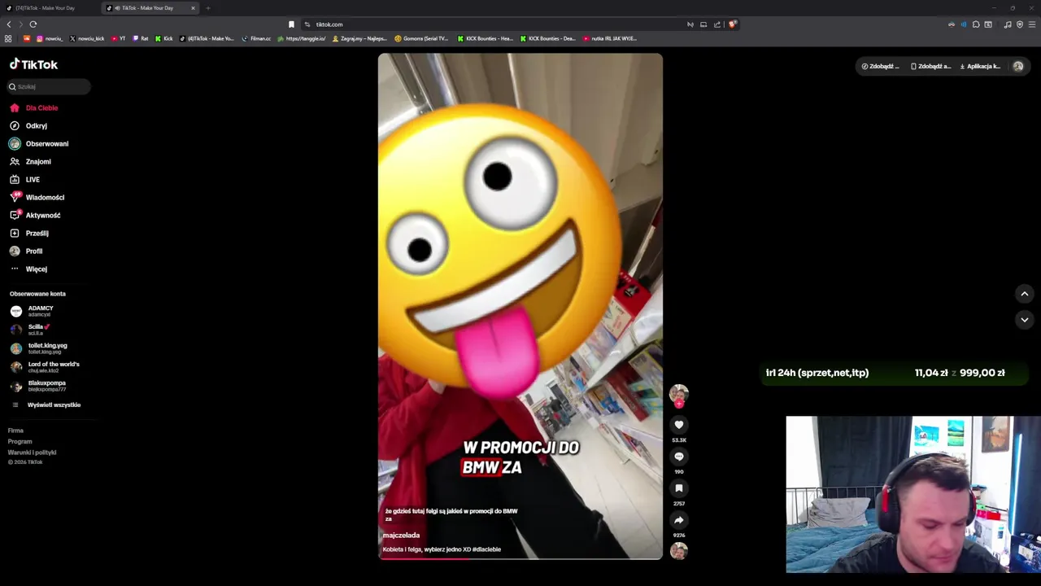Open the Kick bookmark

[164, 38]
